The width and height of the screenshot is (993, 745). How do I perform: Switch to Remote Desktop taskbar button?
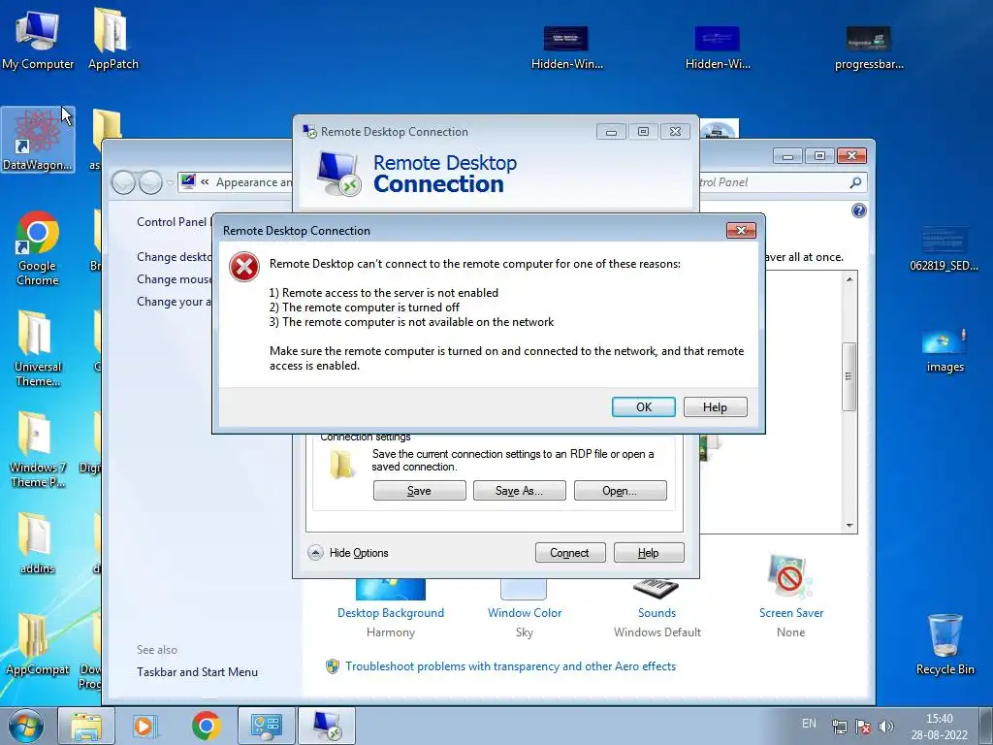coord(327,726)
